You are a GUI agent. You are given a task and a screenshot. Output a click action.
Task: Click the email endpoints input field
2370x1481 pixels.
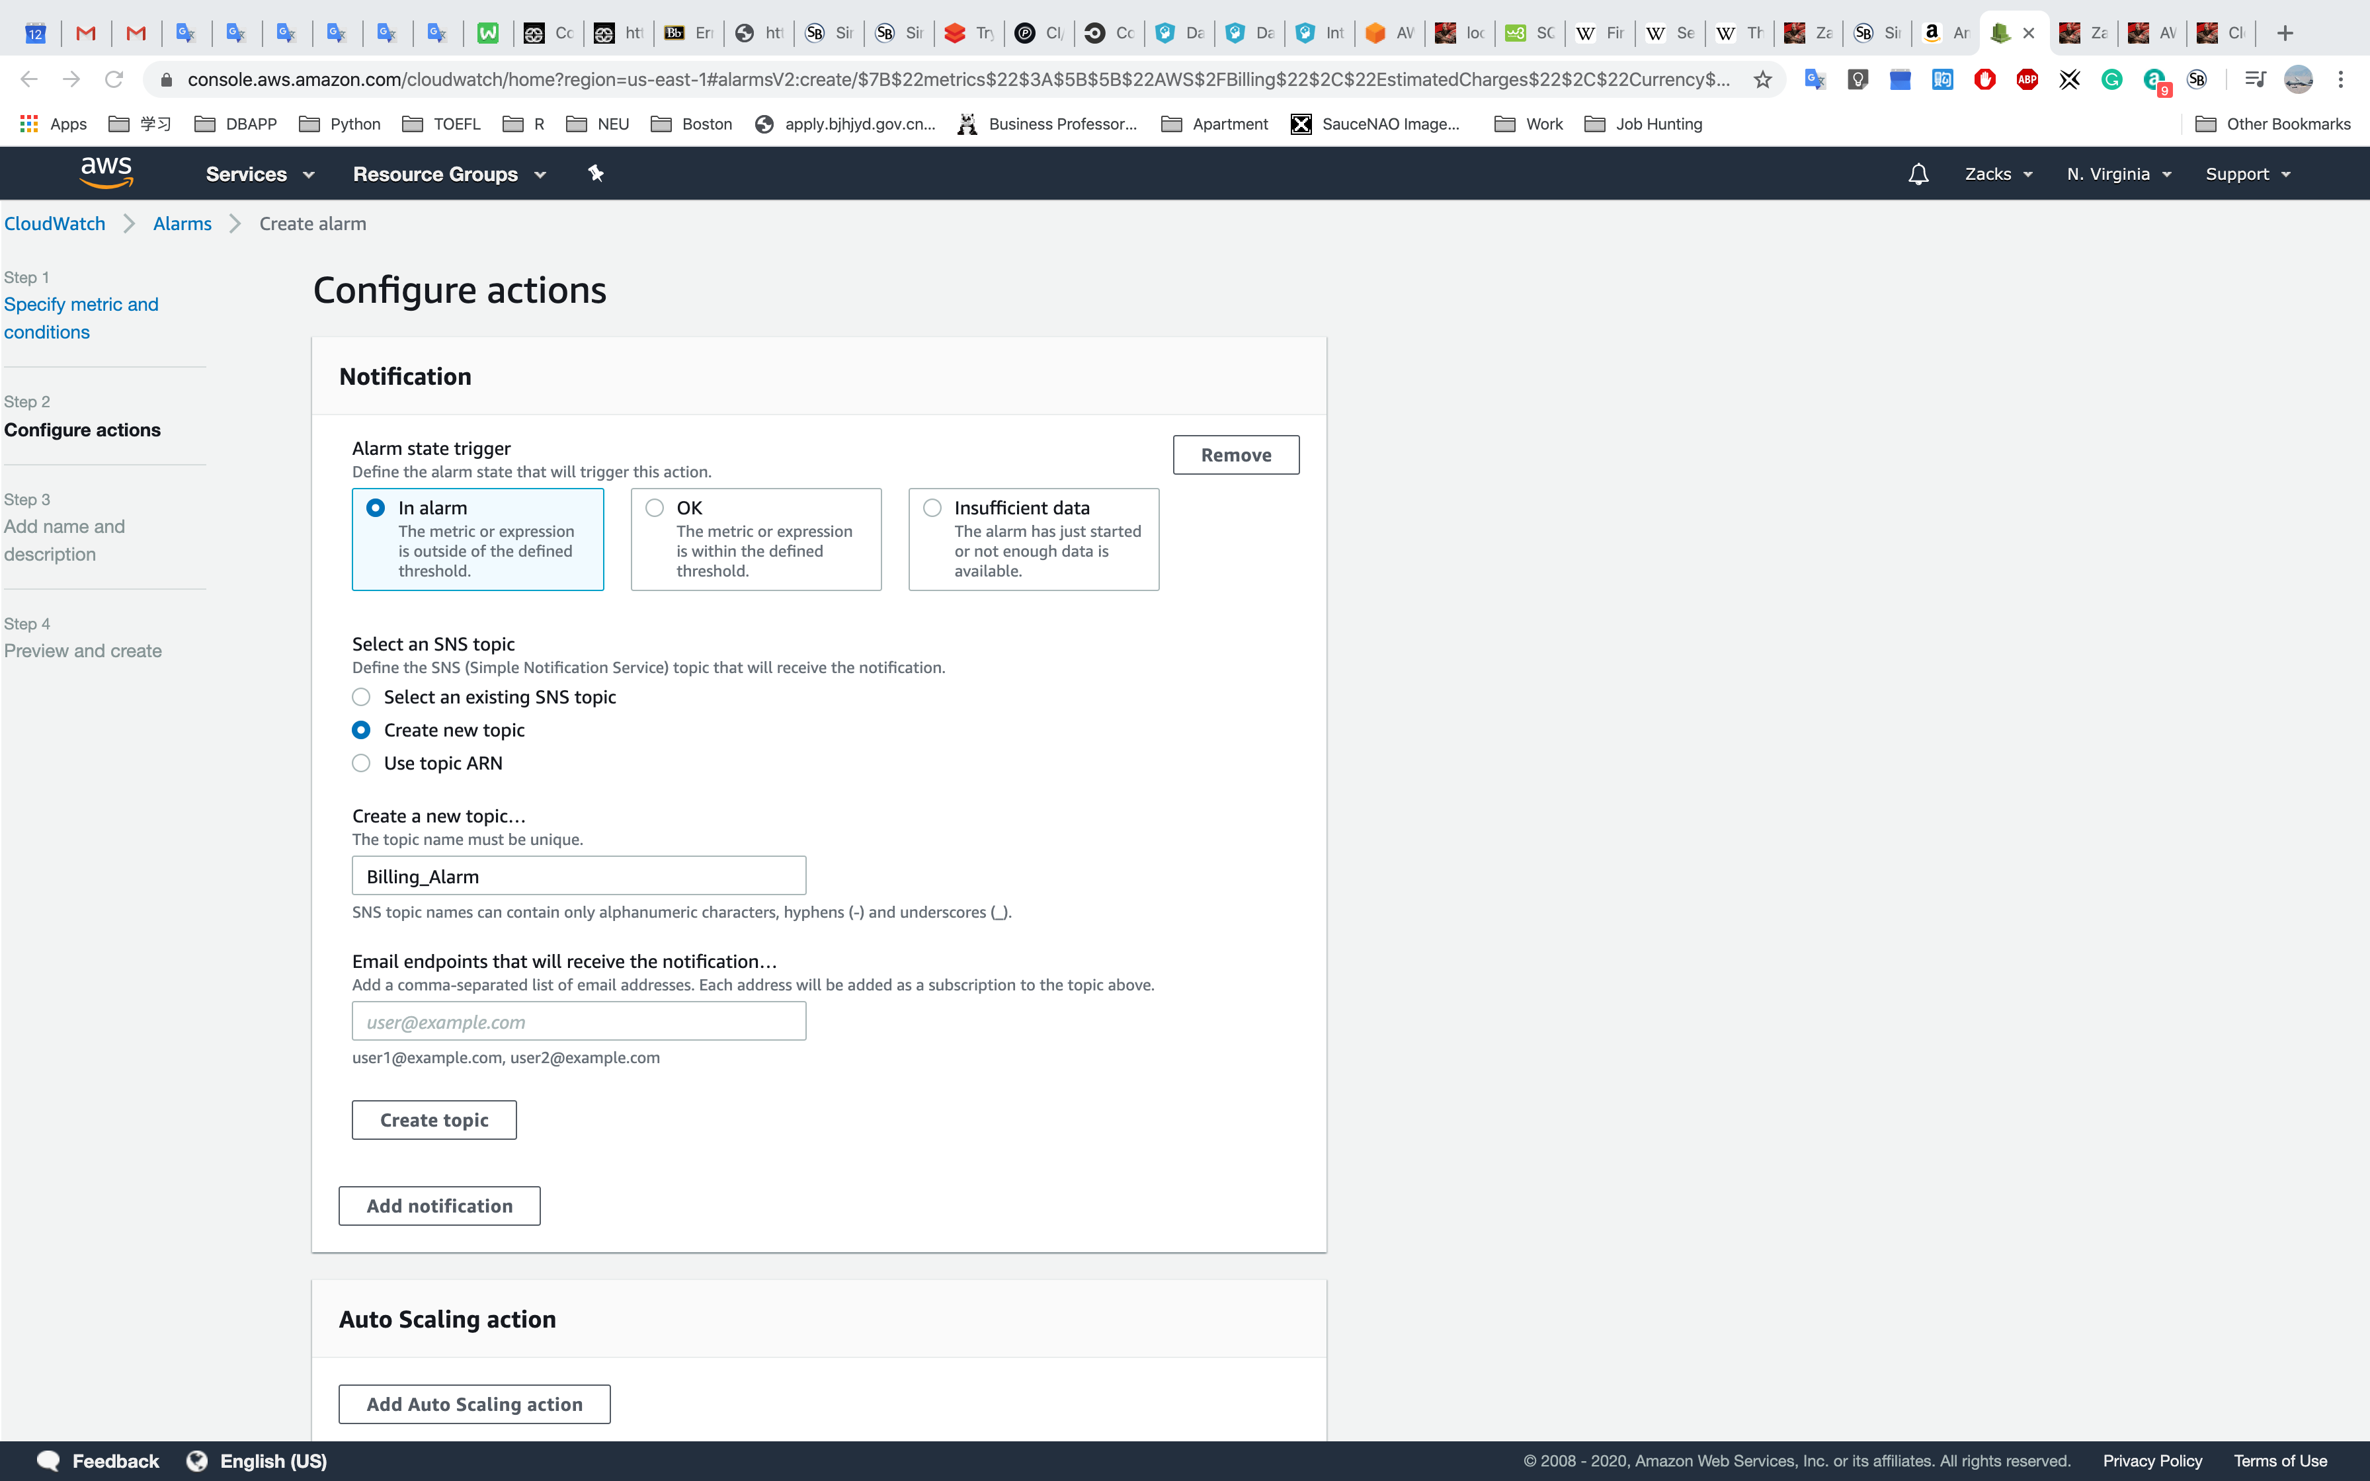[x=578, y=1021]
